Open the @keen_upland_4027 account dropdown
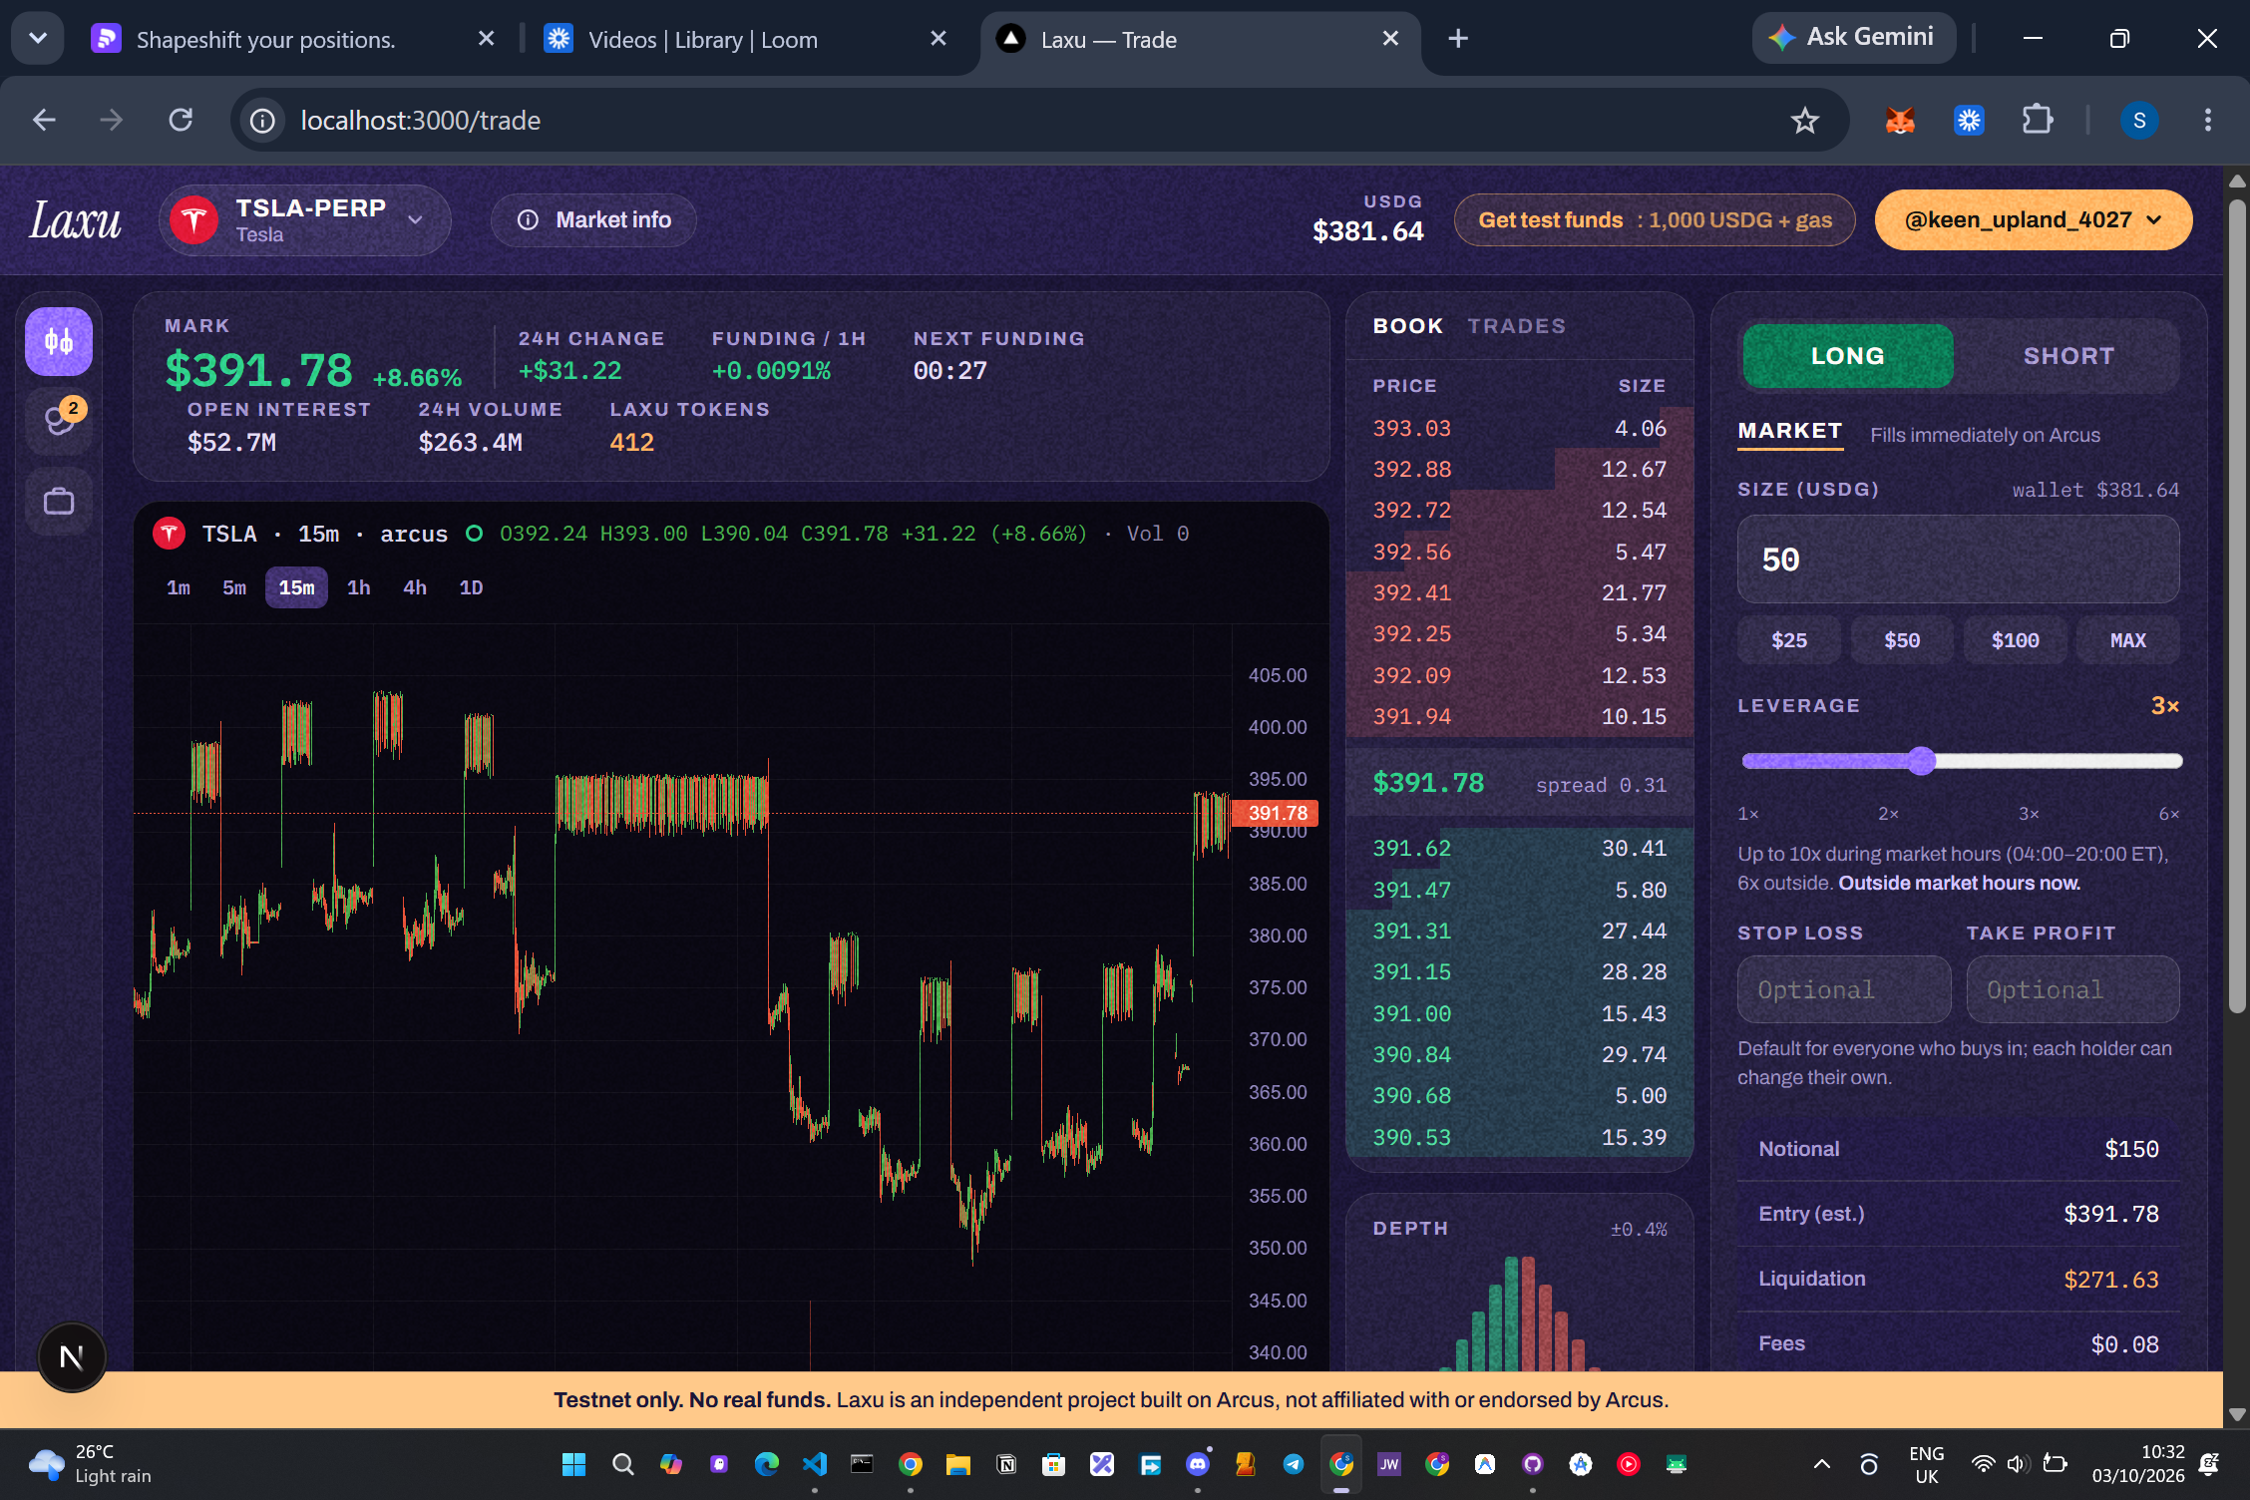Viewport: 2250px width, 1500px height. coord(2034,219)
